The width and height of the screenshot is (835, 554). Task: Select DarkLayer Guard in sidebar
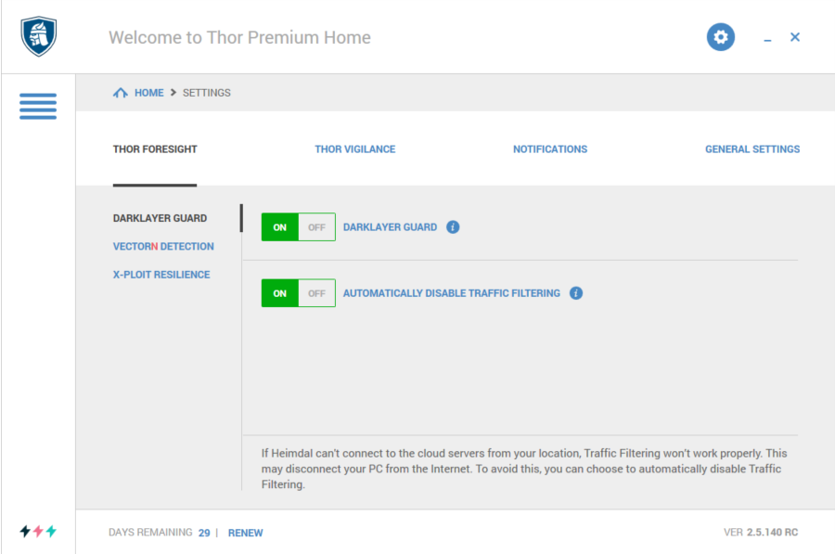point(160,218)
